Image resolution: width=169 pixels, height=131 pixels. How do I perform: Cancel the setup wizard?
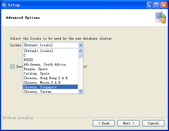(x=153, y=123)
